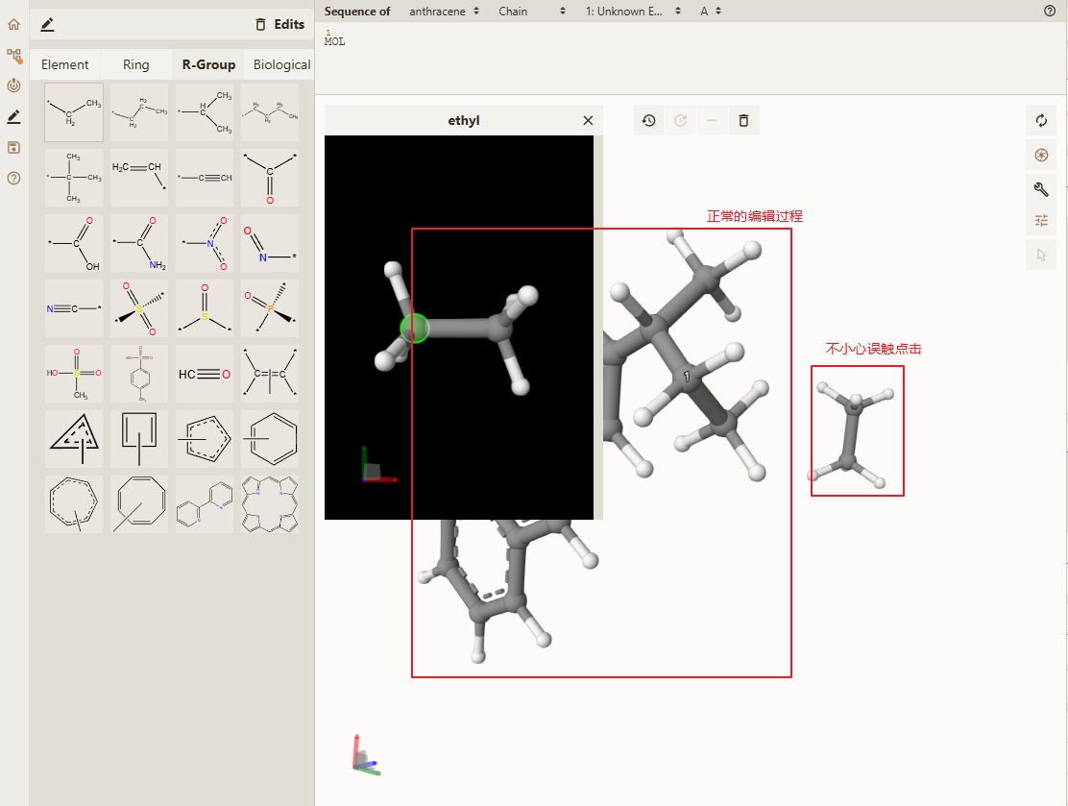
Task: Select the ethyl R-group tile
Action: (74, 112)
